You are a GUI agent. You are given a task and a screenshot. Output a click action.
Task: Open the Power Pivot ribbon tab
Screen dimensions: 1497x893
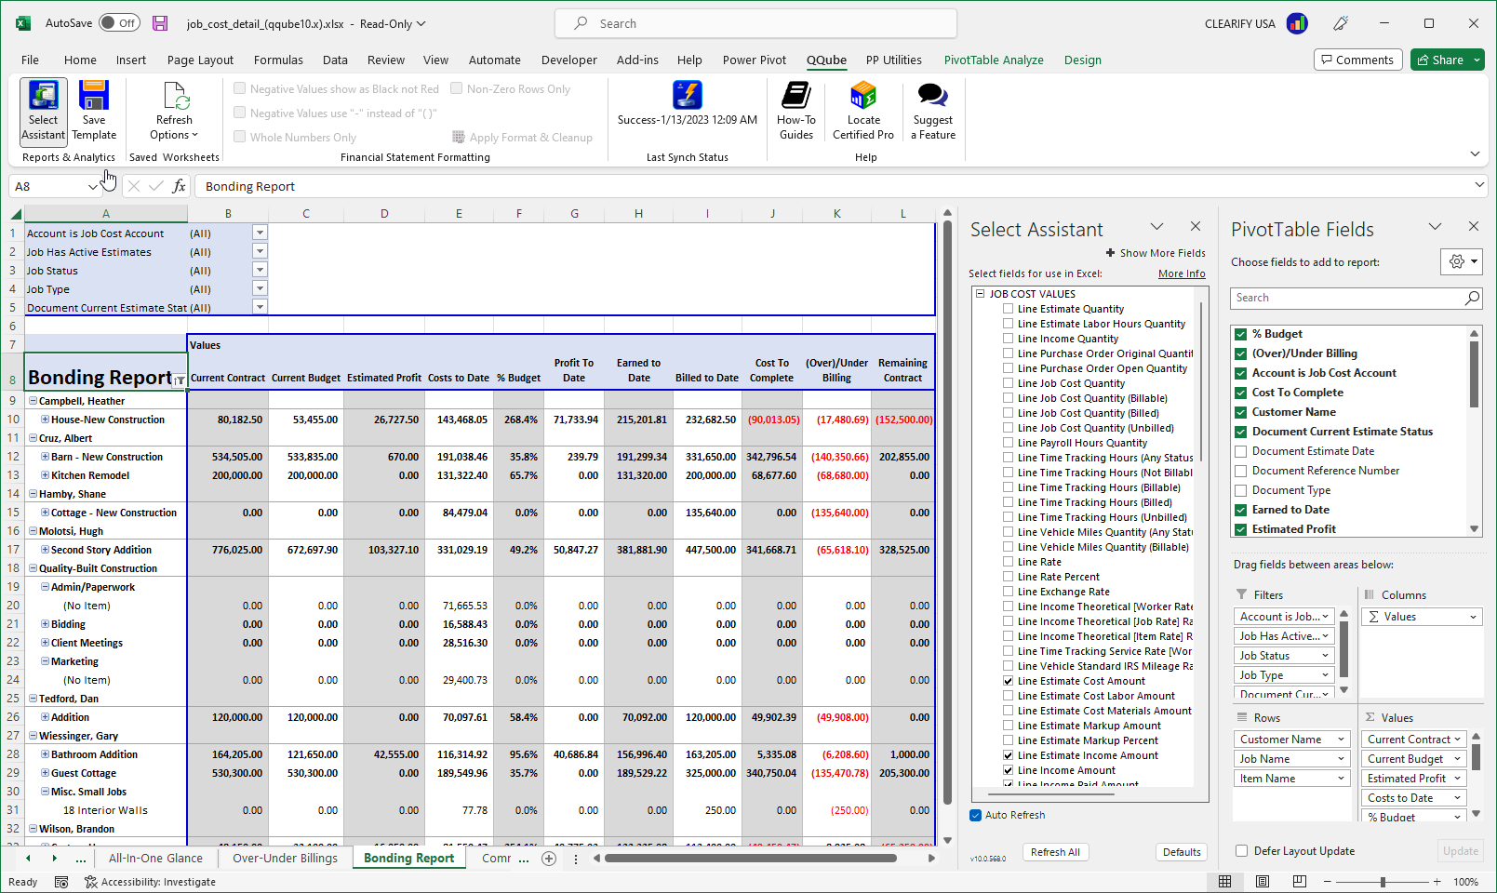pyautogui.click(x=754, y=60)
